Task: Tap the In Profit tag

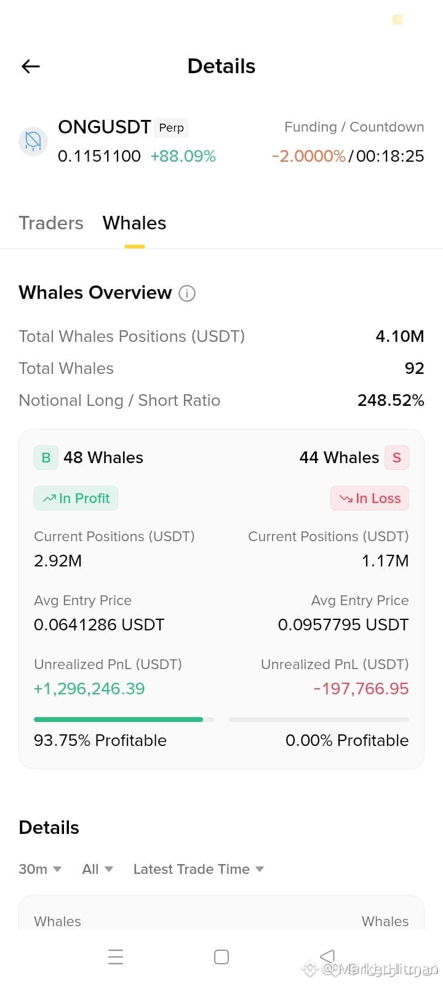Action: pos(76,498)
